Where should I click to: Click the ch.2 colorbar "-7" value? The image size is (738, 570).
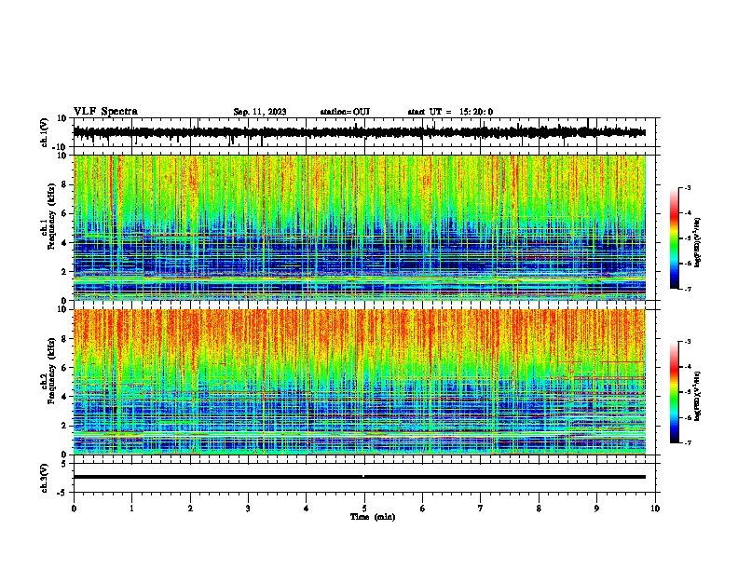[x=687, y=442]
